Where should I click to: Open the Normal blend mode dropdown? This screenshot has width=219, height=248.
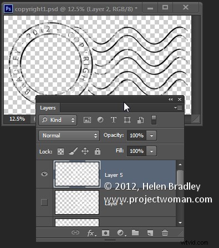click(x=69, y=136)
